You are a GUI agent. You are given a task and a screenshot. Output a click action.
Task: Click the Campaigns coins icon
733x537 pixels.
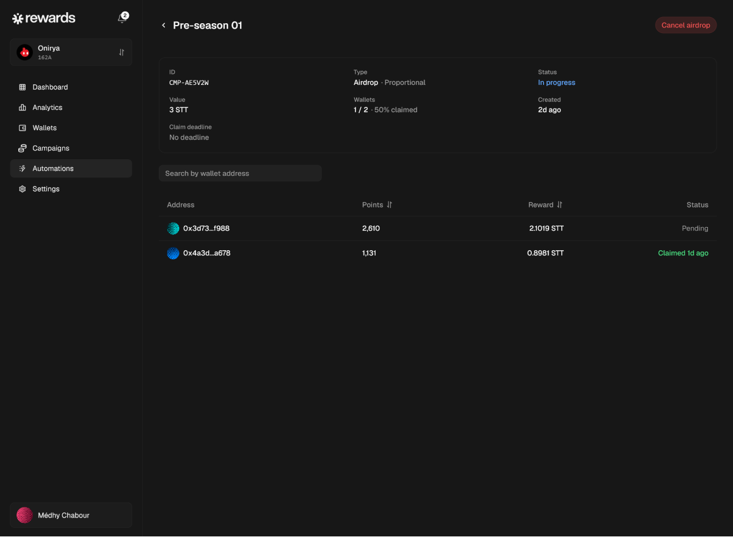tap(23, 148)
